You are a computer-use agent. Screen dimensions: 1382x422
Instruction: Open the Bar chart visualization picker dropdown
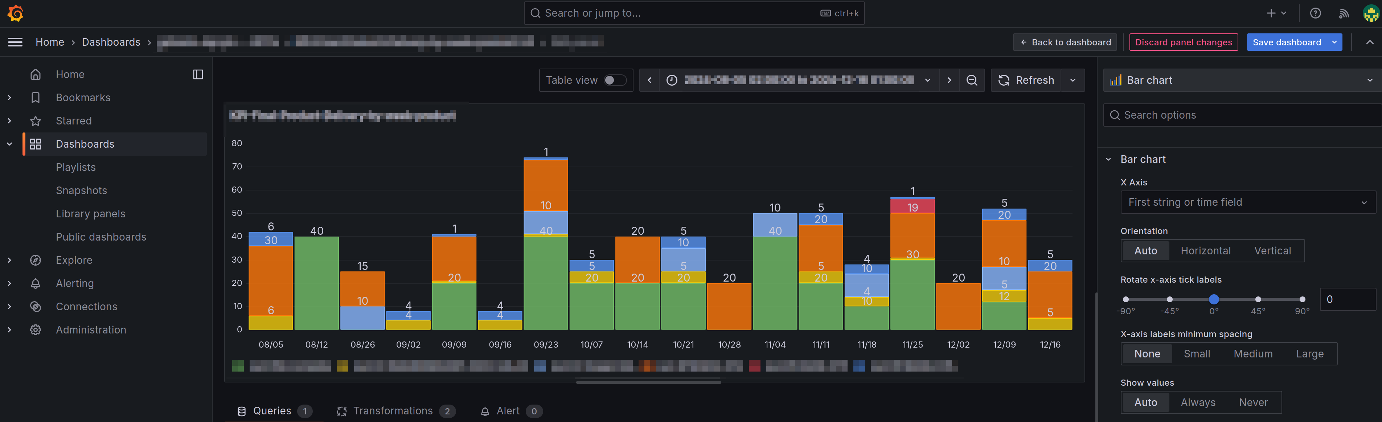point(1239,80)
